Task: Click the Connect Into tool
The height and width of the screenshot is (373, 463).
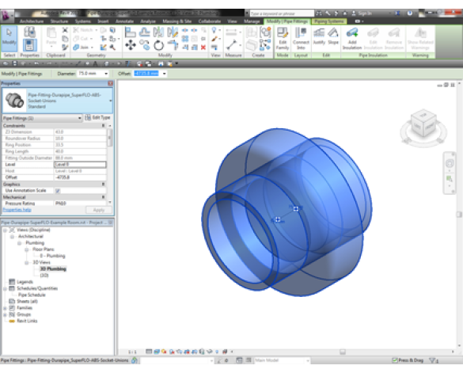Action: coord(301,39)
